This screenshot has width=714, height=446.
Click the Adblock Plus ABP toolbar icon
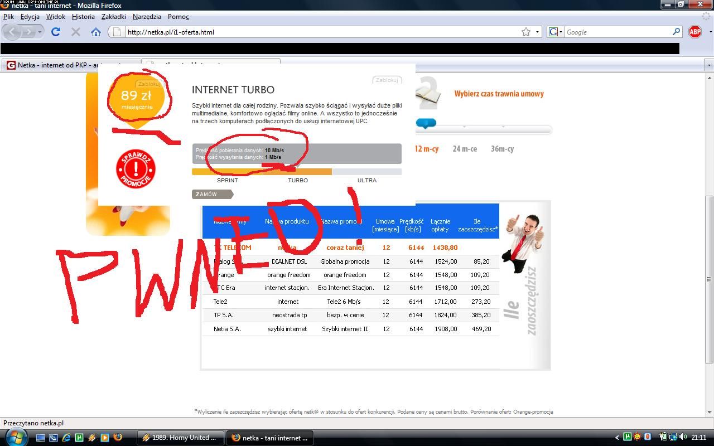(x=695, y=32)
